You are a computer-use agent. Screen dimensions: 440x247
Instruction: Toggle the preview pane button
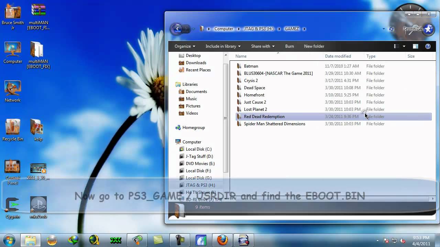[x=415, y=46]
